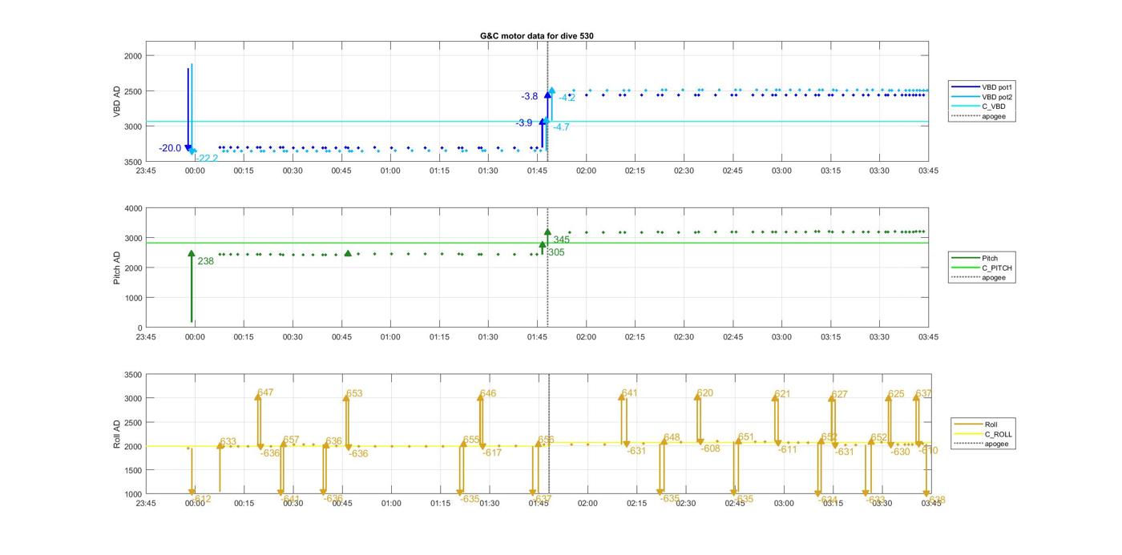Click the 238 pitch move label
Screen dimensions: 1122x555
(x=206, y=261)
